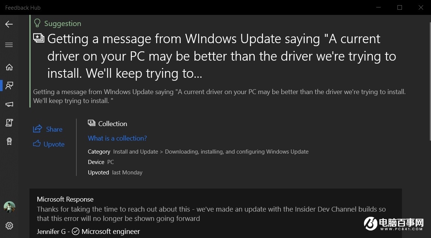431x238 pixels.
Task: Toggle the hamburger navigation menu
Action: click(x=9, y=45)
